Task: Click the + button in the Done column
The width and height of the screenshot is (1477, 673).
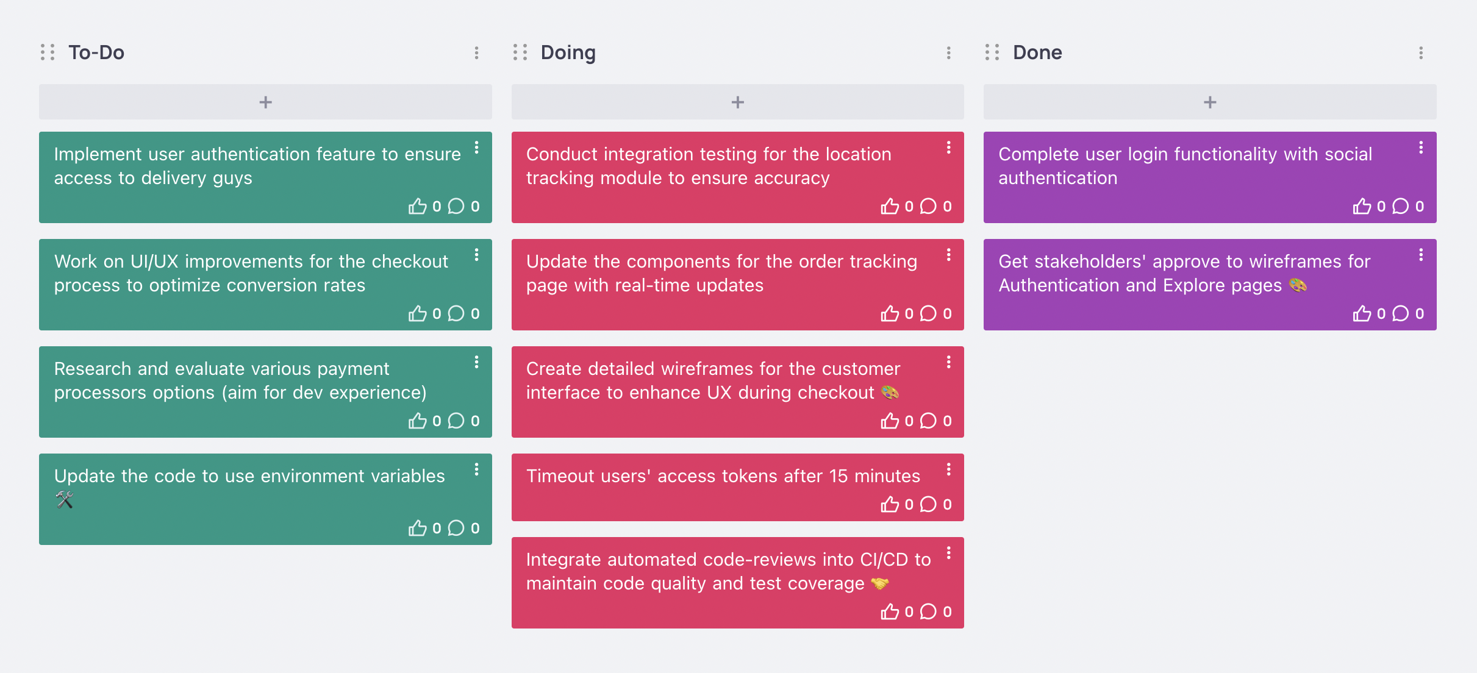Action: click(1209, 101)
